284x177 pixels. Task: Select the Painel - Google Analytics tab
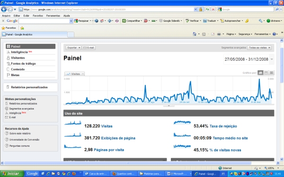pos(35,34)
